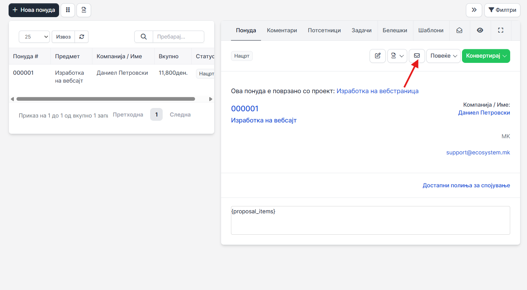The width and height of the screenshot is (527, 290).
Task: Click the Нова понуда button
Action: pos(34,10)
